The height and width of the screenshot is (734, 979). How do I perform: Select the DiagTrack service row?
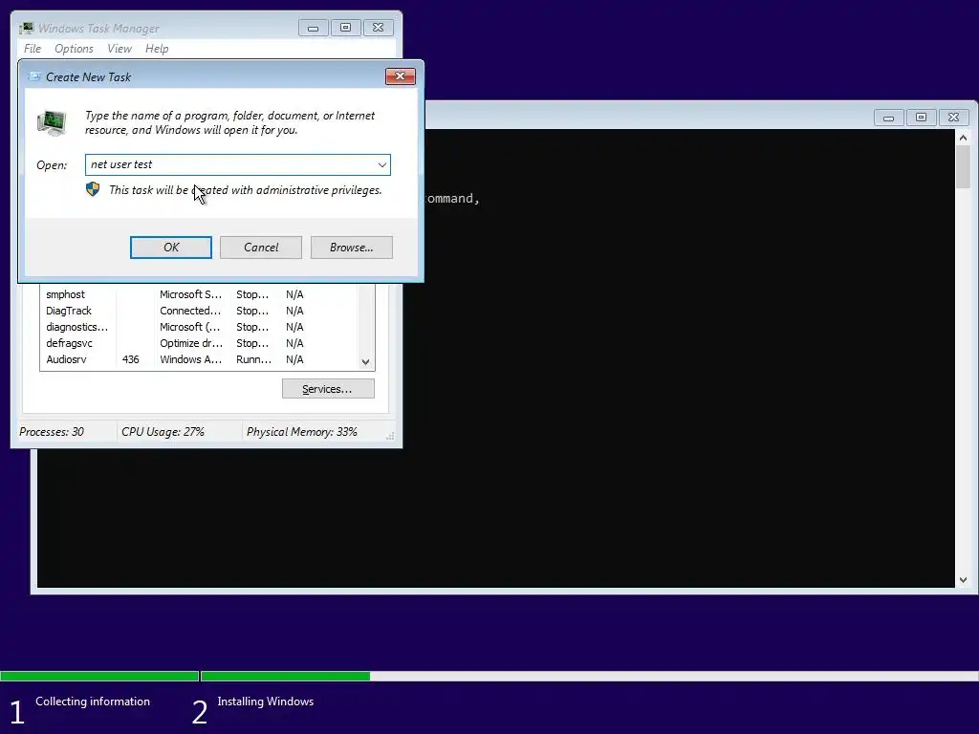point(200,311)
